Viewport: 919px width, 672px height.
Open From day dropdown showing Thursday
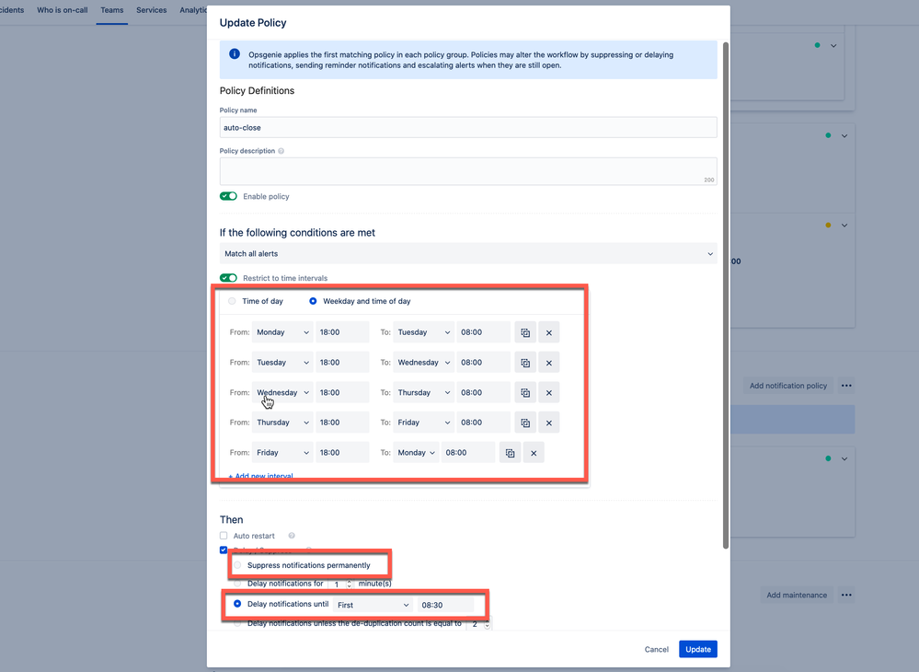click(281, 423)
